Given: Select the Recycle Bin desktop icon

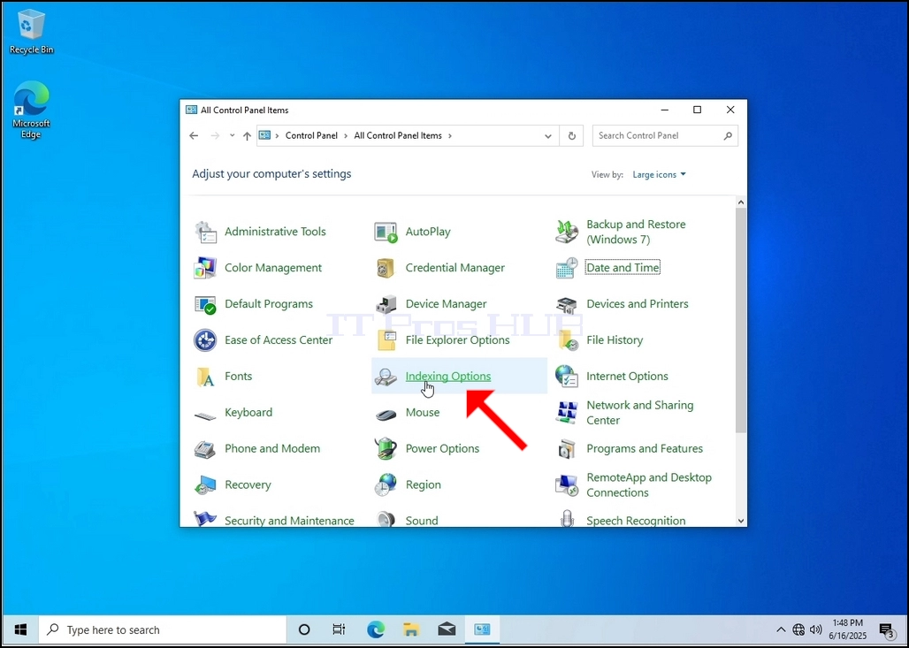Looking at the screenshot, I should tap(31, 32).
